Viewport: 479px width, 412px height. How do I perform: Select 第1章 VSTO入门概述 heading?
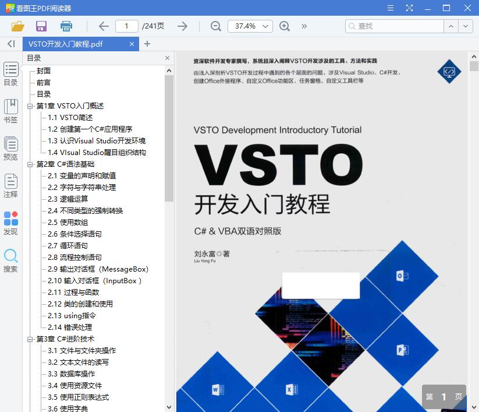coord(70,106)
